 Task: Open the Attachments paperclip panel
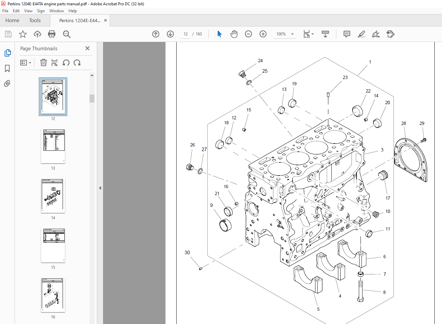[7, 83]
